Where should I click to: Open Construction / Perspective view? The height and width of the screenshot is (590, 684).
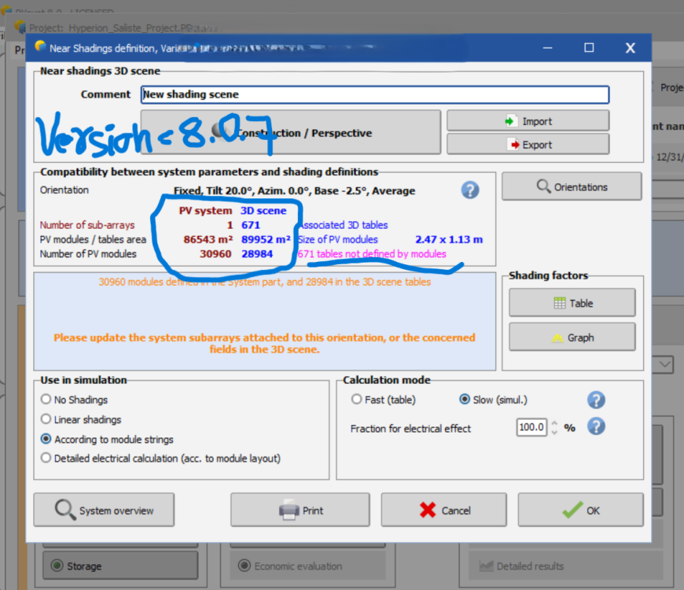pos(295,132)
